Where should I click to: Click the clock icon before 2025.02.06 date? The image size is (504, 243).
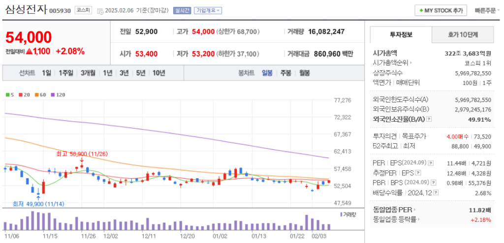[x=100, y=11]
